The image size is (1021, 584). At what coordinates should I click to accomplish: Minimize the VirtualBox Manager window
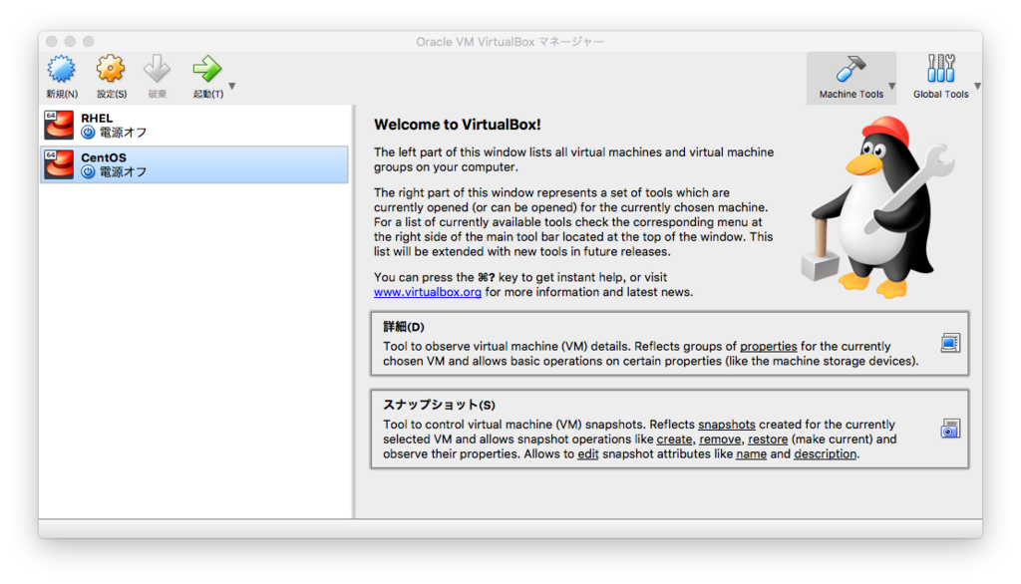[70, 42]
